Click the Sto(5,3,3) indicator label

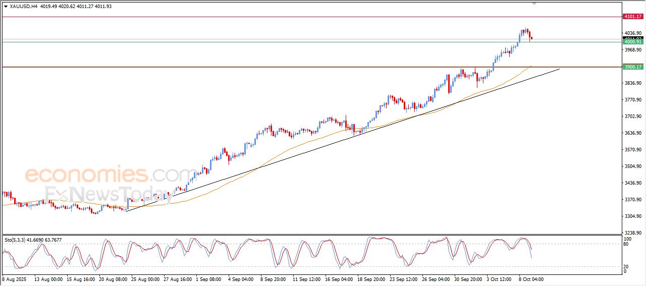[15, 240]
